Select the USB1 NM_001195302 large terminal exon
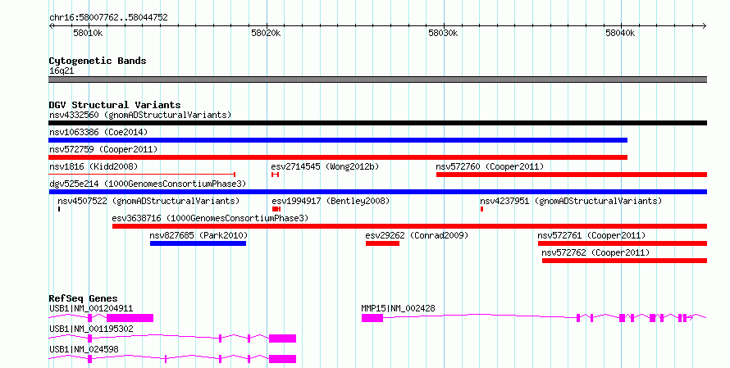Screen dimensions: 730x368 (x=283, y=338)
